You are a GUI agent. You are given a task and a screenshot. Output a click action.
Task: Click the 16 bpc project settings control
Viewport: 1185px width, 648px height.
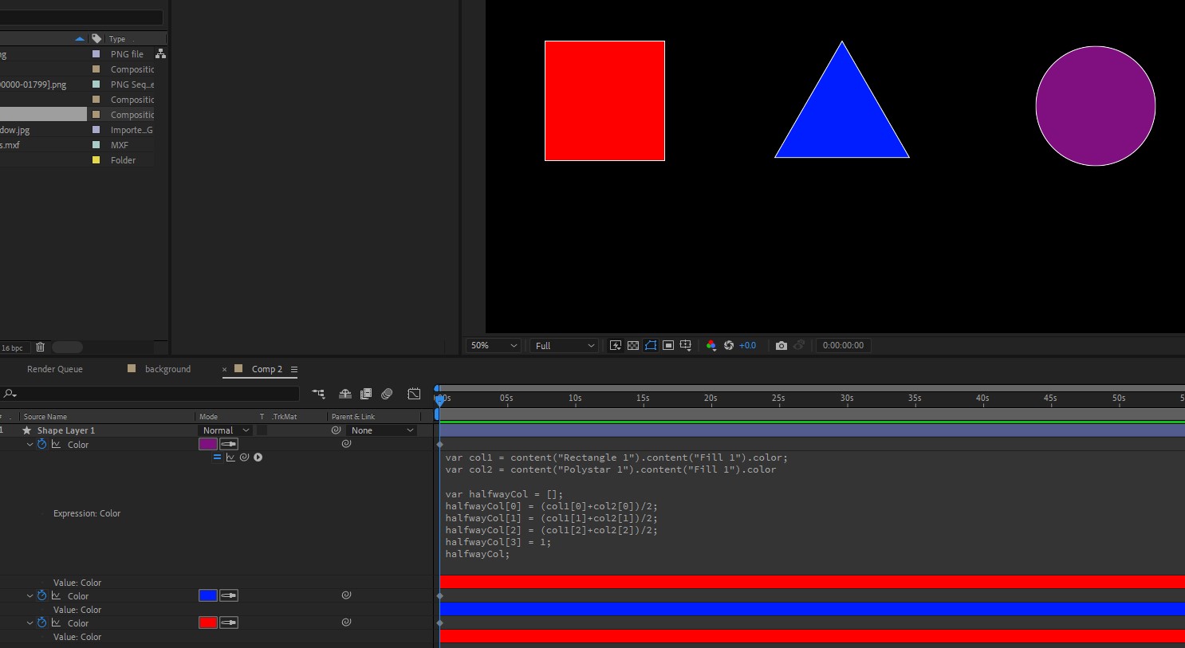tap(11, 347)
